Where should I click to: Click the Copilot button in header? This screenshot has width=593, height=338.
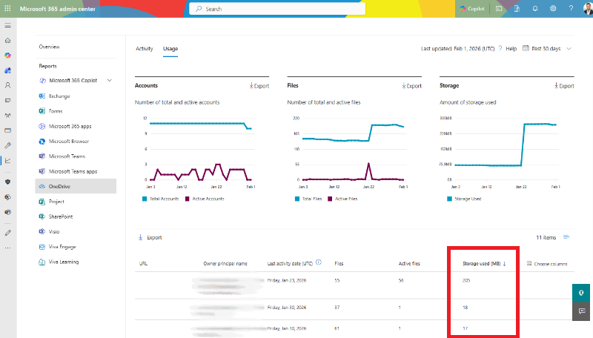472,9
